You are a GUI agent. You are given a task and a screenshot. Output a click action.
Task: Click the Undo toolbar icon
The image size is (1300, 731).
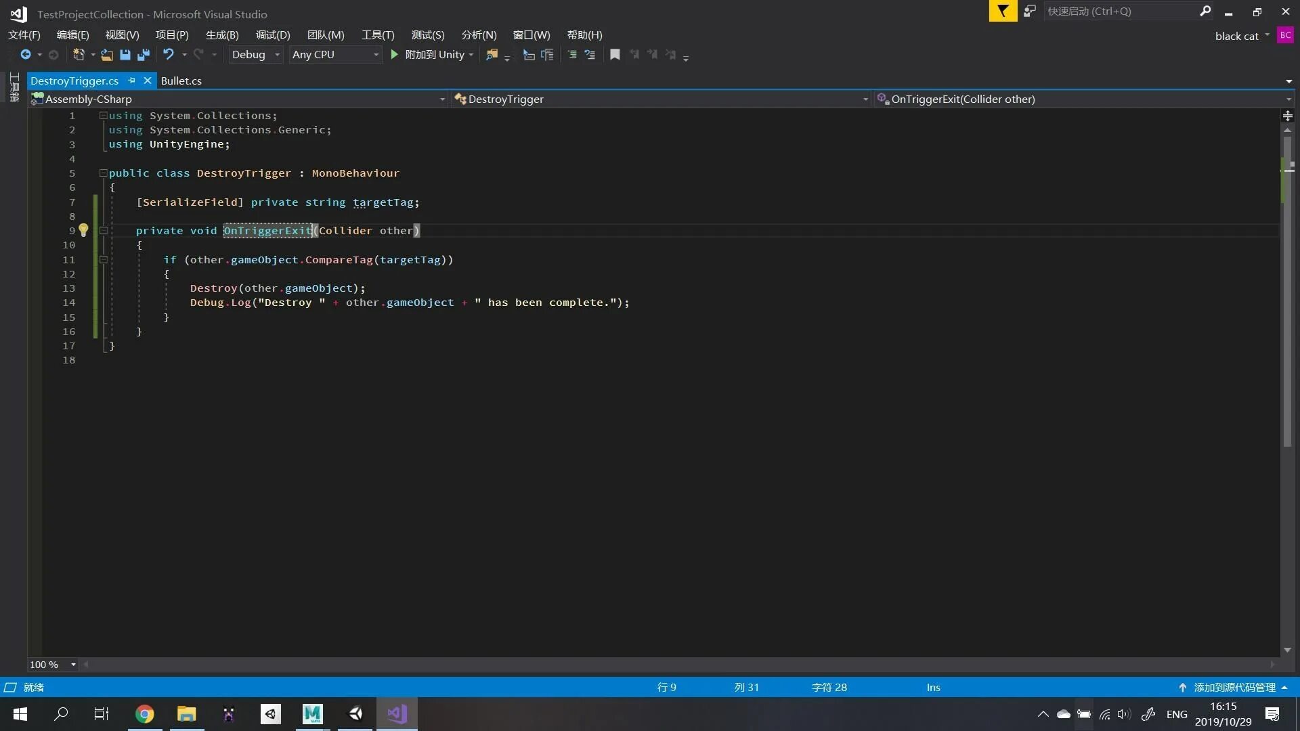pos(170,54)
